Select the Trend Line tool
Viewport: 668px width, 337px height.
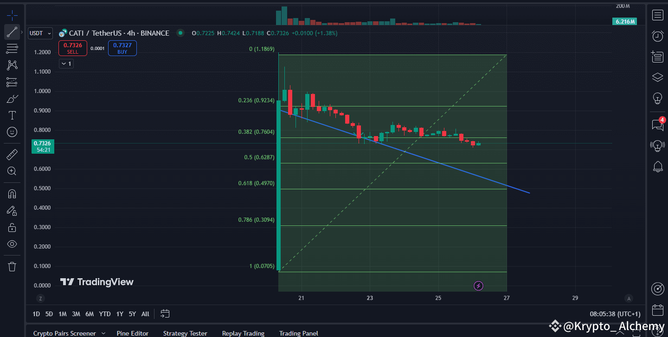12,32
